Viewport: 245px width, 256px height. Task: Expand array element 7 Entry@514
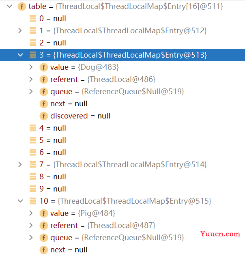click(20, 164)
